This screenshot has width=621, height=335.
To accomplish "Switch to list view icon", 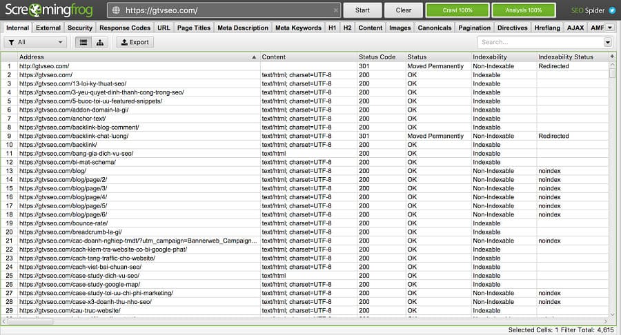I will tap(83, 42).
